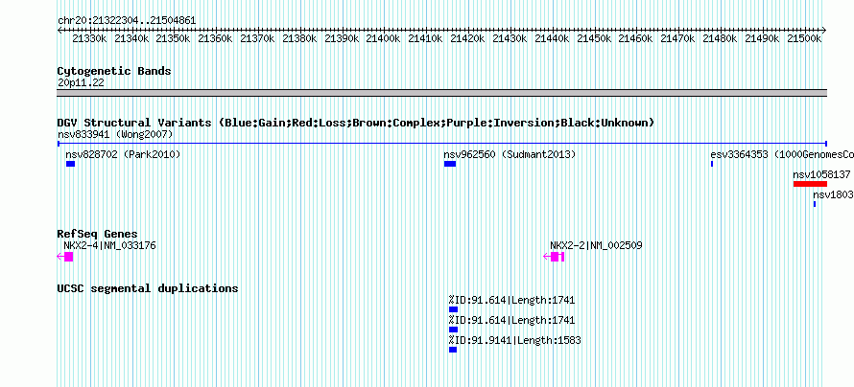
Task: Click the 21340k ruler tick label
Action: [x=131, y=38]
